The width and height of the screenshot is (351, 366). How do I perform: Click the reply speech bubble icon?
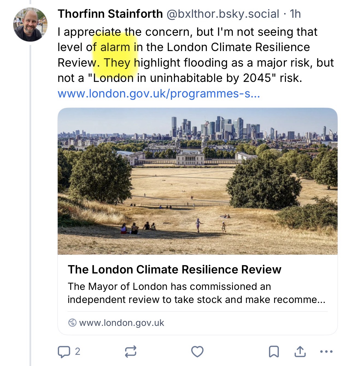[x=64, y=352]
